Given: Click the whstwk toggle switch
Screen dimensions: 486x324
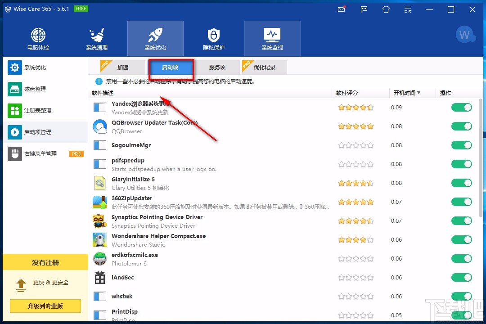Looking at the screenshot, I should point(462,297).
